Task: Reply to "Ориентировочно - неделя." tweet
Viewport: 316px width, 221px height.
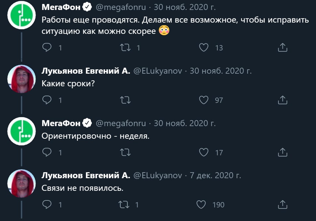Action: 47,152
